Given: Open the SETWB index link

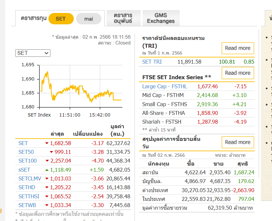Looking at the screenshot, I should [x=27, y=205].
